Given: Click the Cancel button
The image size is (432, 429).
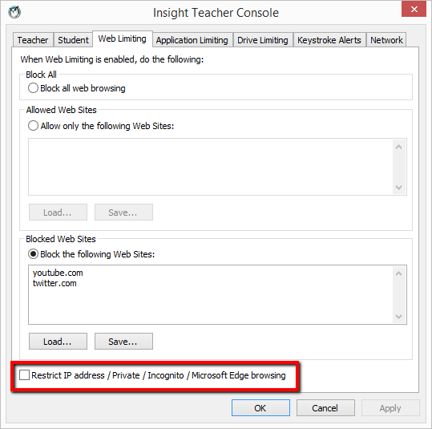Looking at the screenshot, I should (325, 408).
